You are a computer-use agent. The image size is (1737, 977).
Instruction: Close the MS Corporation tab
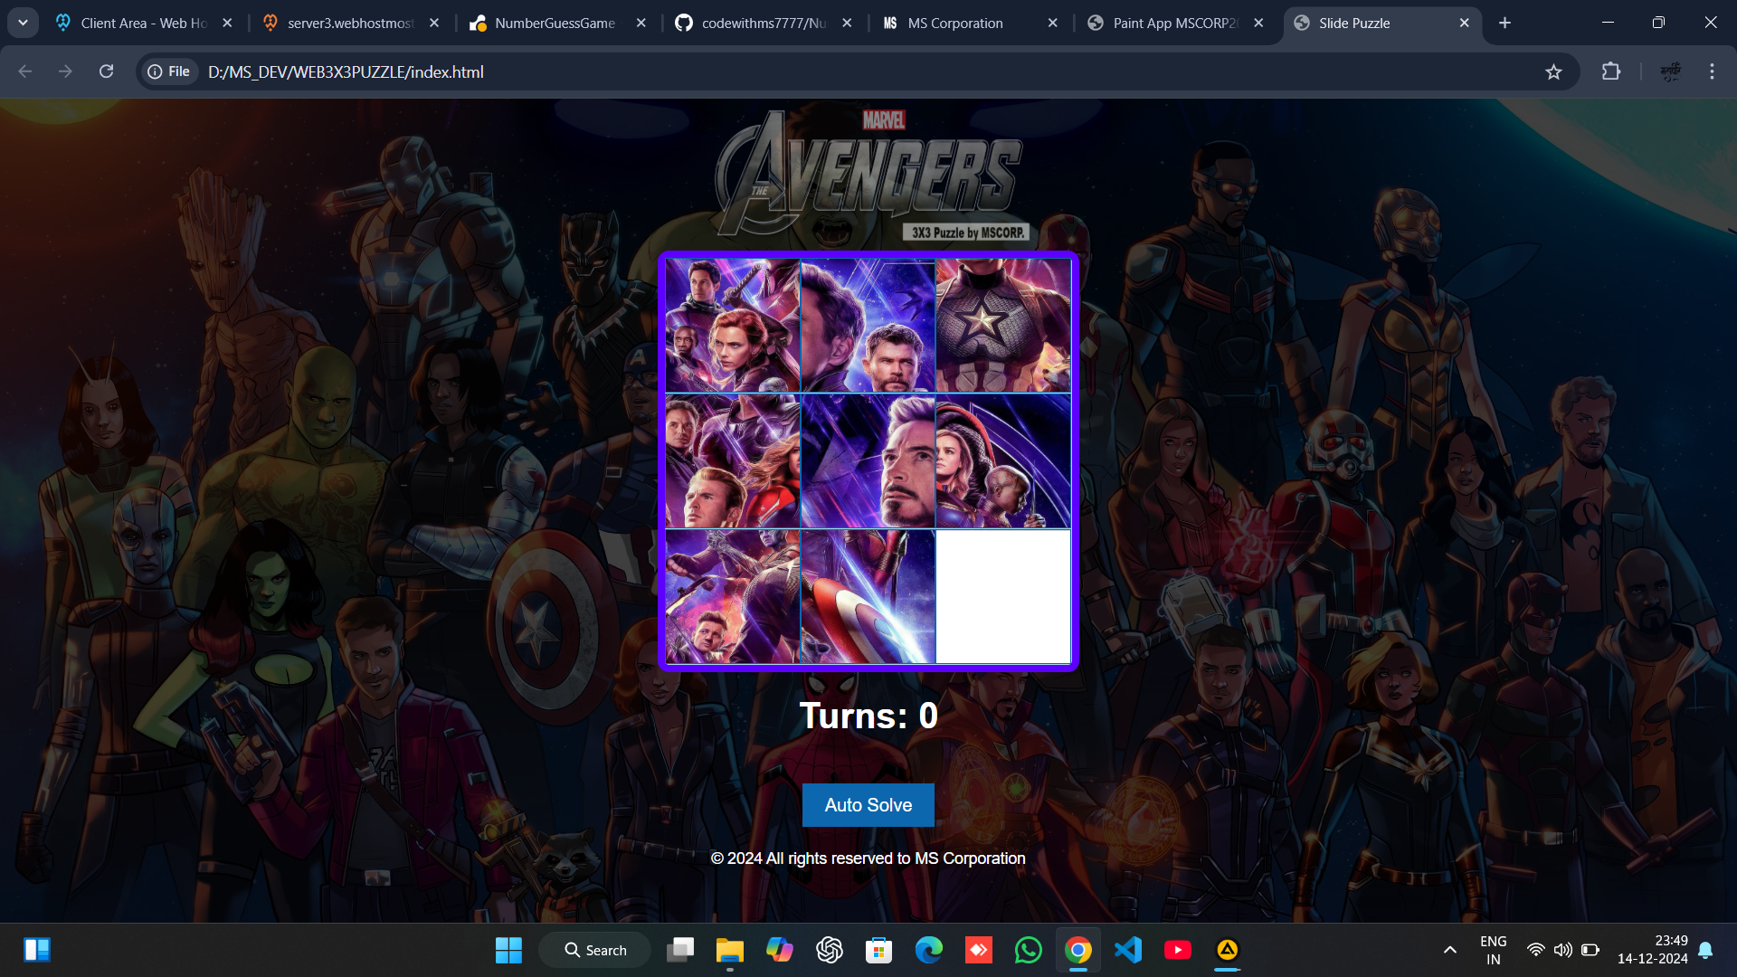tap(1052, 23)
